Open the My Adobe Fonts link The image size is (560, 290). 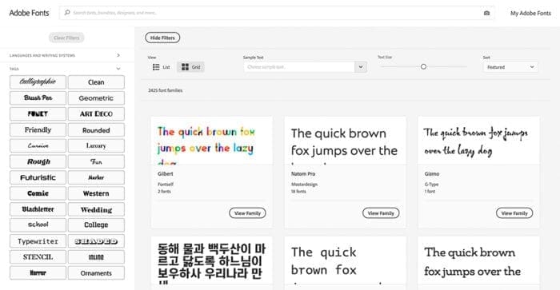click(530, 14)
